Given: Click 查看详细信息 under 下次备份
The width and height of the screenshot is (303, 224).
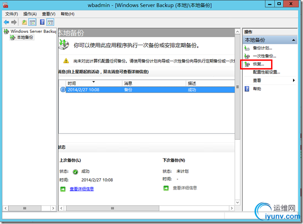Looking at the screenshot, I should pyautogui.click(x=185, y=188).
